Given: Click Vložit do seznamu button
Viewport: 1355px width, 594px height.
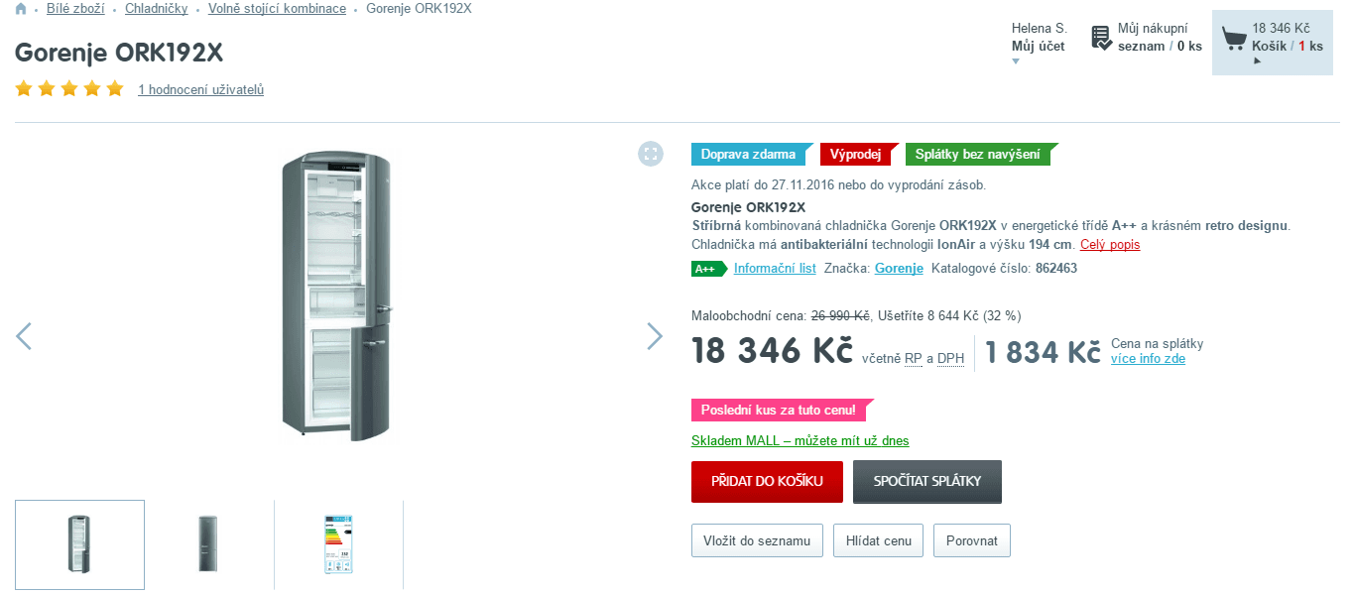Looking at the screenshot, I should click(757, 540).
